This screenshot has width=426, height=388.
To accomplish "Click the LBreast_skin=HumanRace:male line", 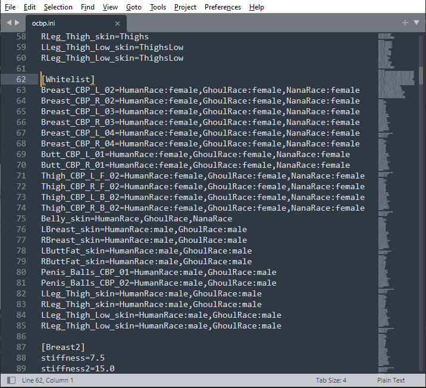I will (144, 229).
